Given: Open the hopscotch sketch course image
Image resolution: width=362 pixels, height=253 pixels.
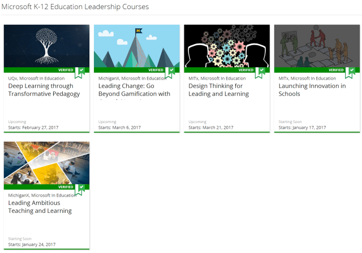Looking at the screenshot, I should (x=317, y=46).
